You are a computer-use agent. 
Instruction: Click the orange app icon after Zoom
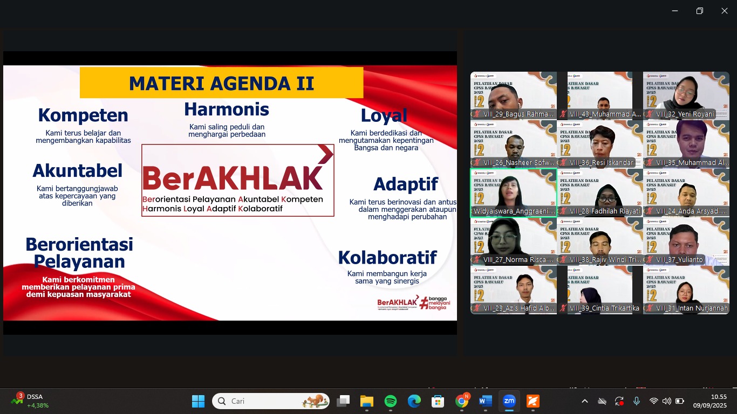[x=533, y=401]
